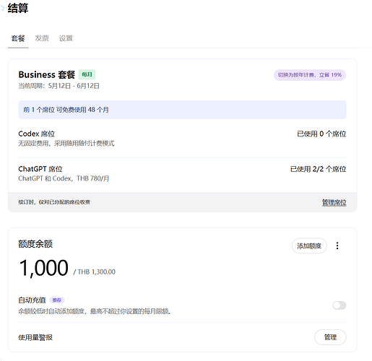Enable the 自动充值 toggle switch
372x361 pixels.
[x=339, y=305]
